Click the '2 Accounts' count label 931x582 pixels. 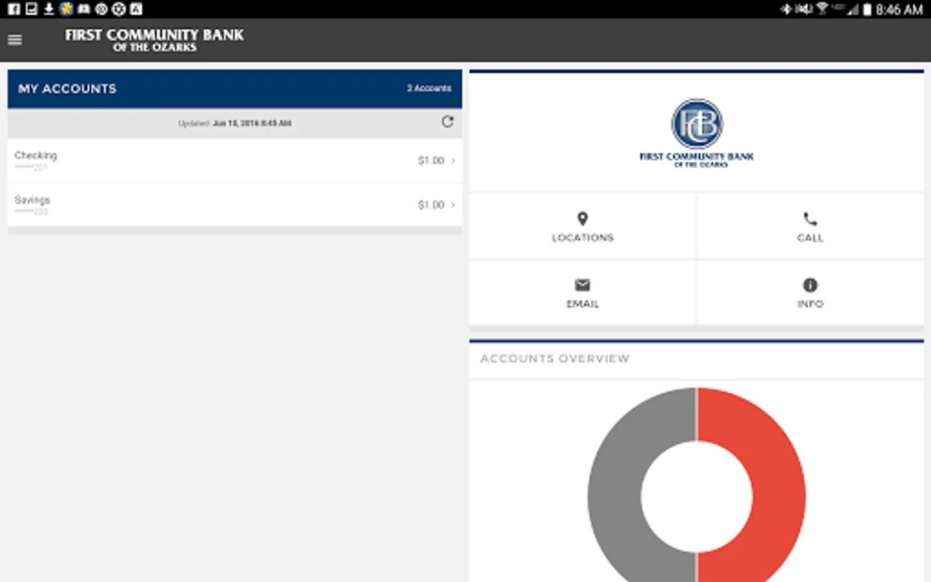(x=429, y=88)
